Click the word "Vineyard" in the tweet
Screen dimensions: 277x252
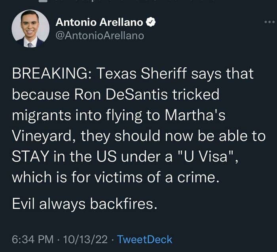[x=43, y=136]
